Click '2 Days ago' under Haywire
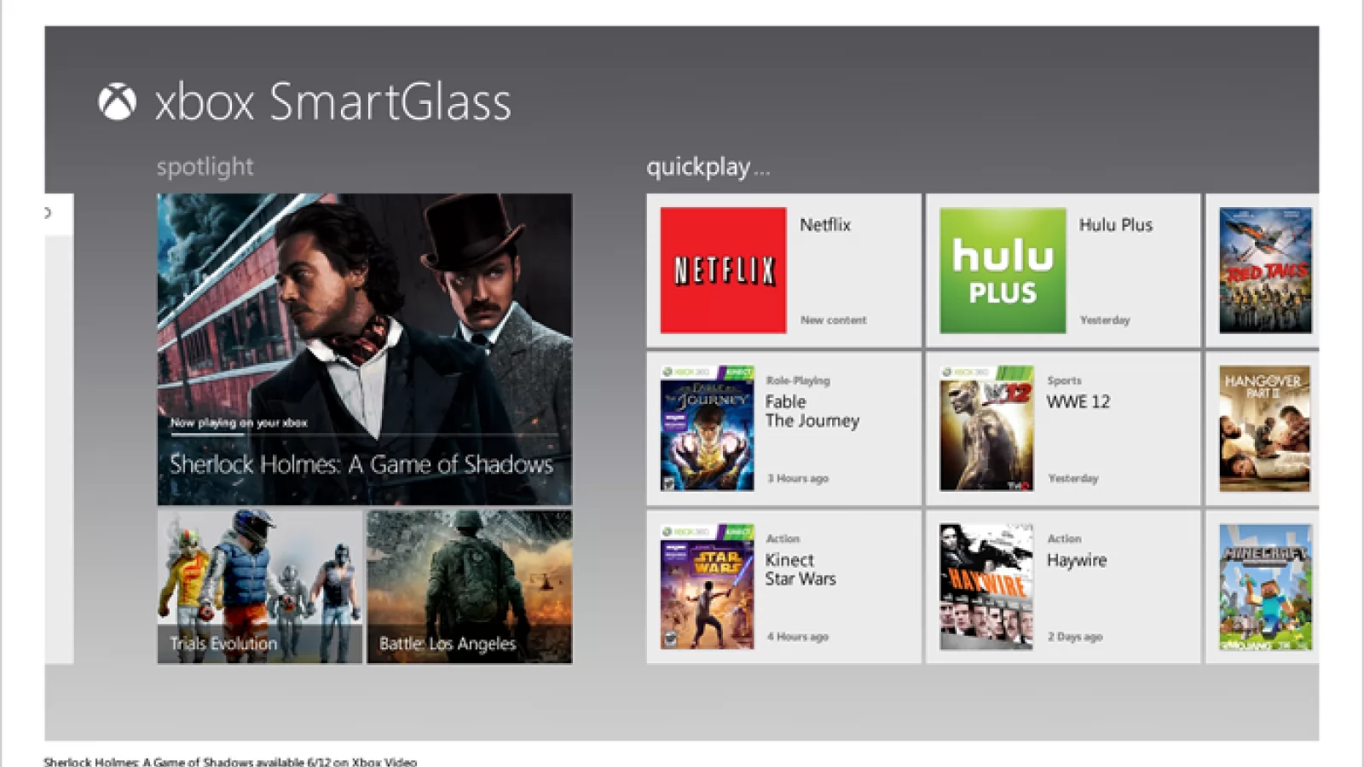 1075,637
